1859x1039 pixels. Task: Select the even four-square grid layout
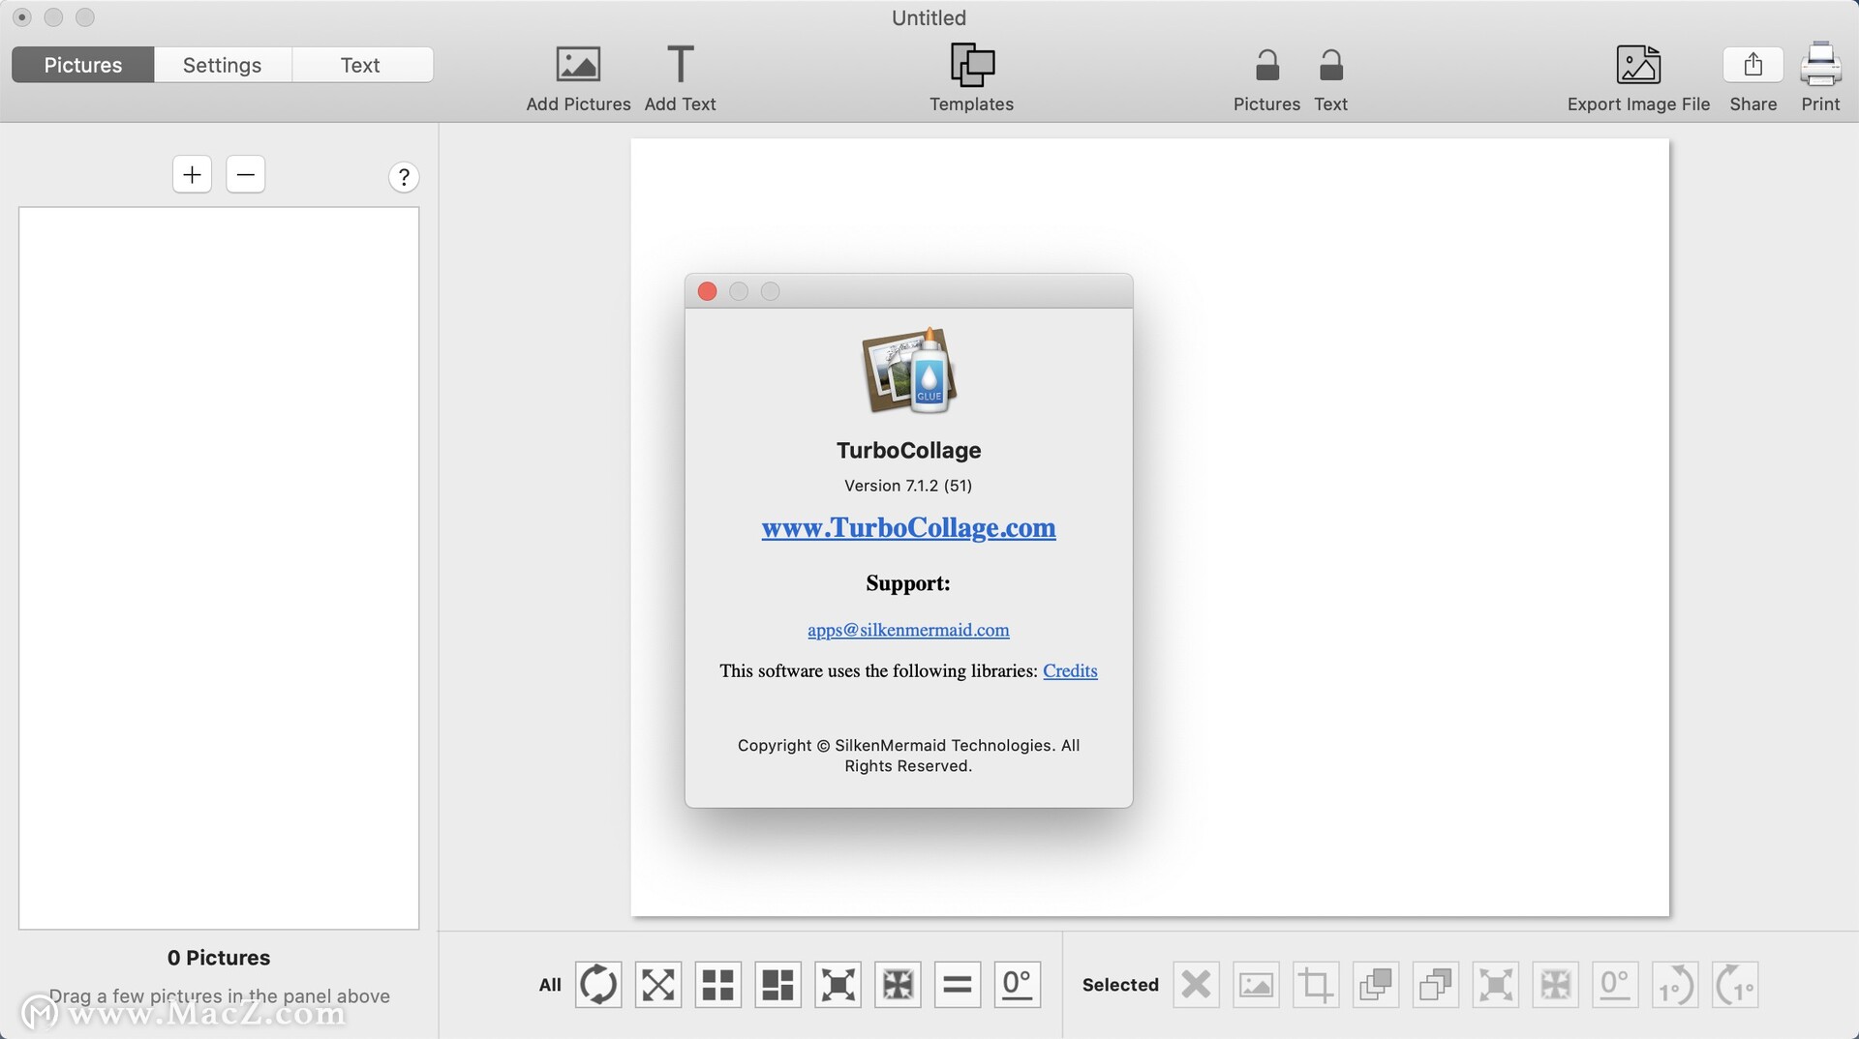718,985
